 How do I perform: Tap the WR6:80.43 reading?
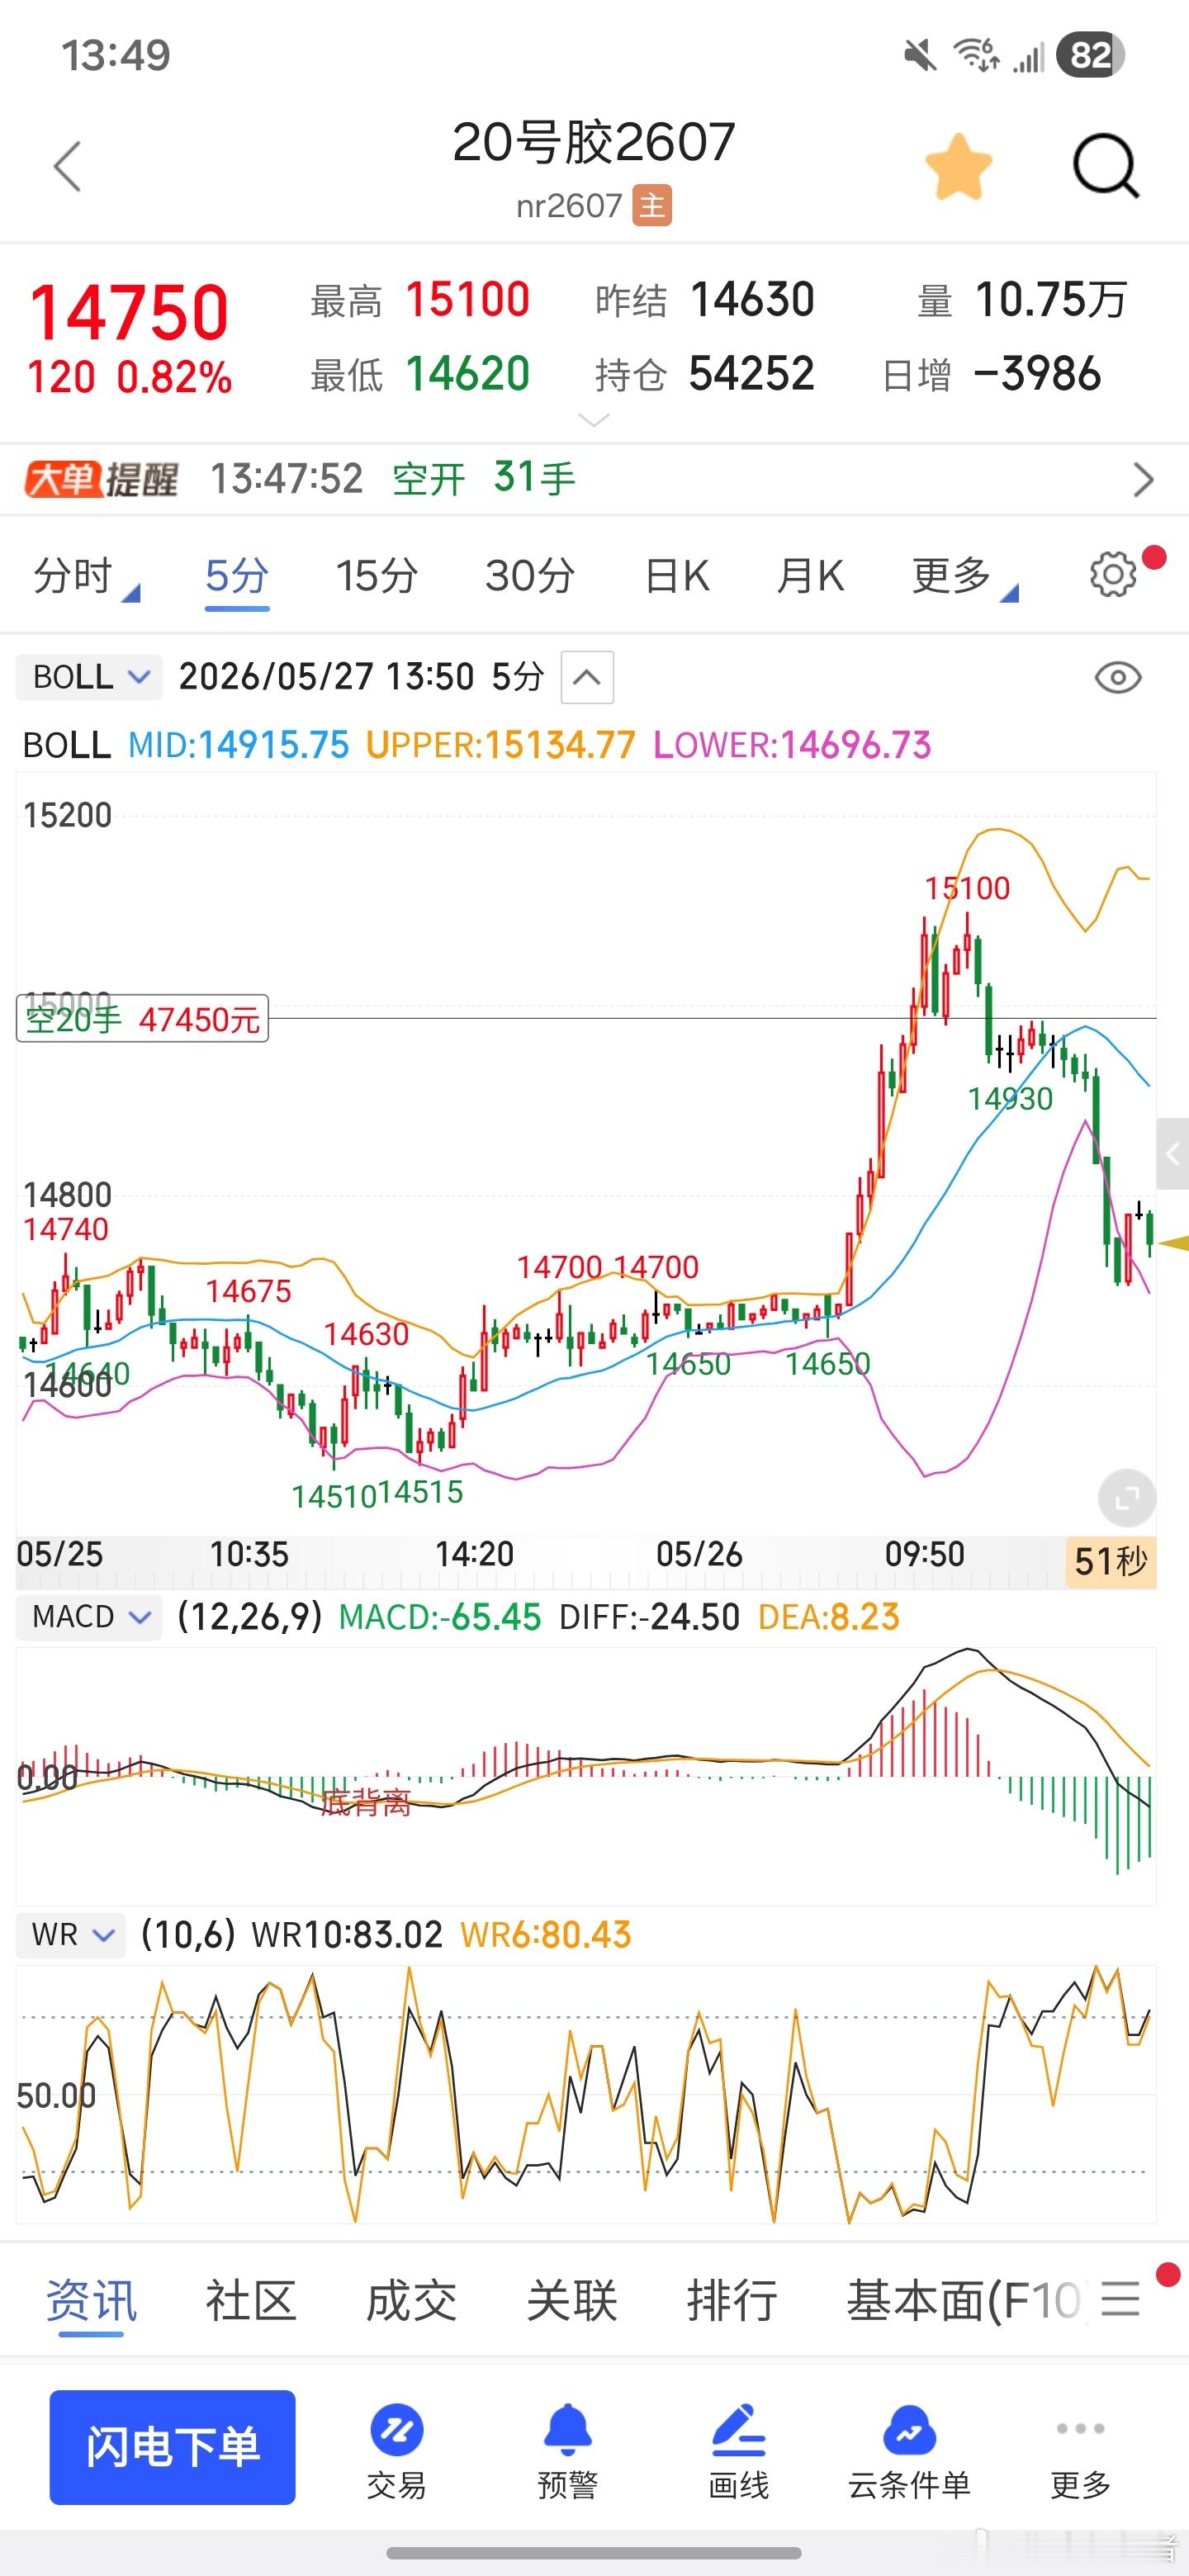point(546,1935)
